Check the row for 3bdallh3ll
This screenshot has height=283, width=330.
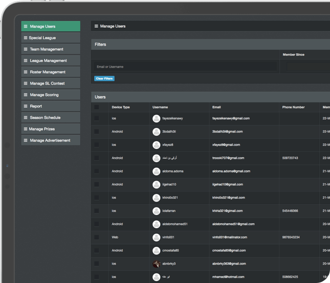coord(97,132)
